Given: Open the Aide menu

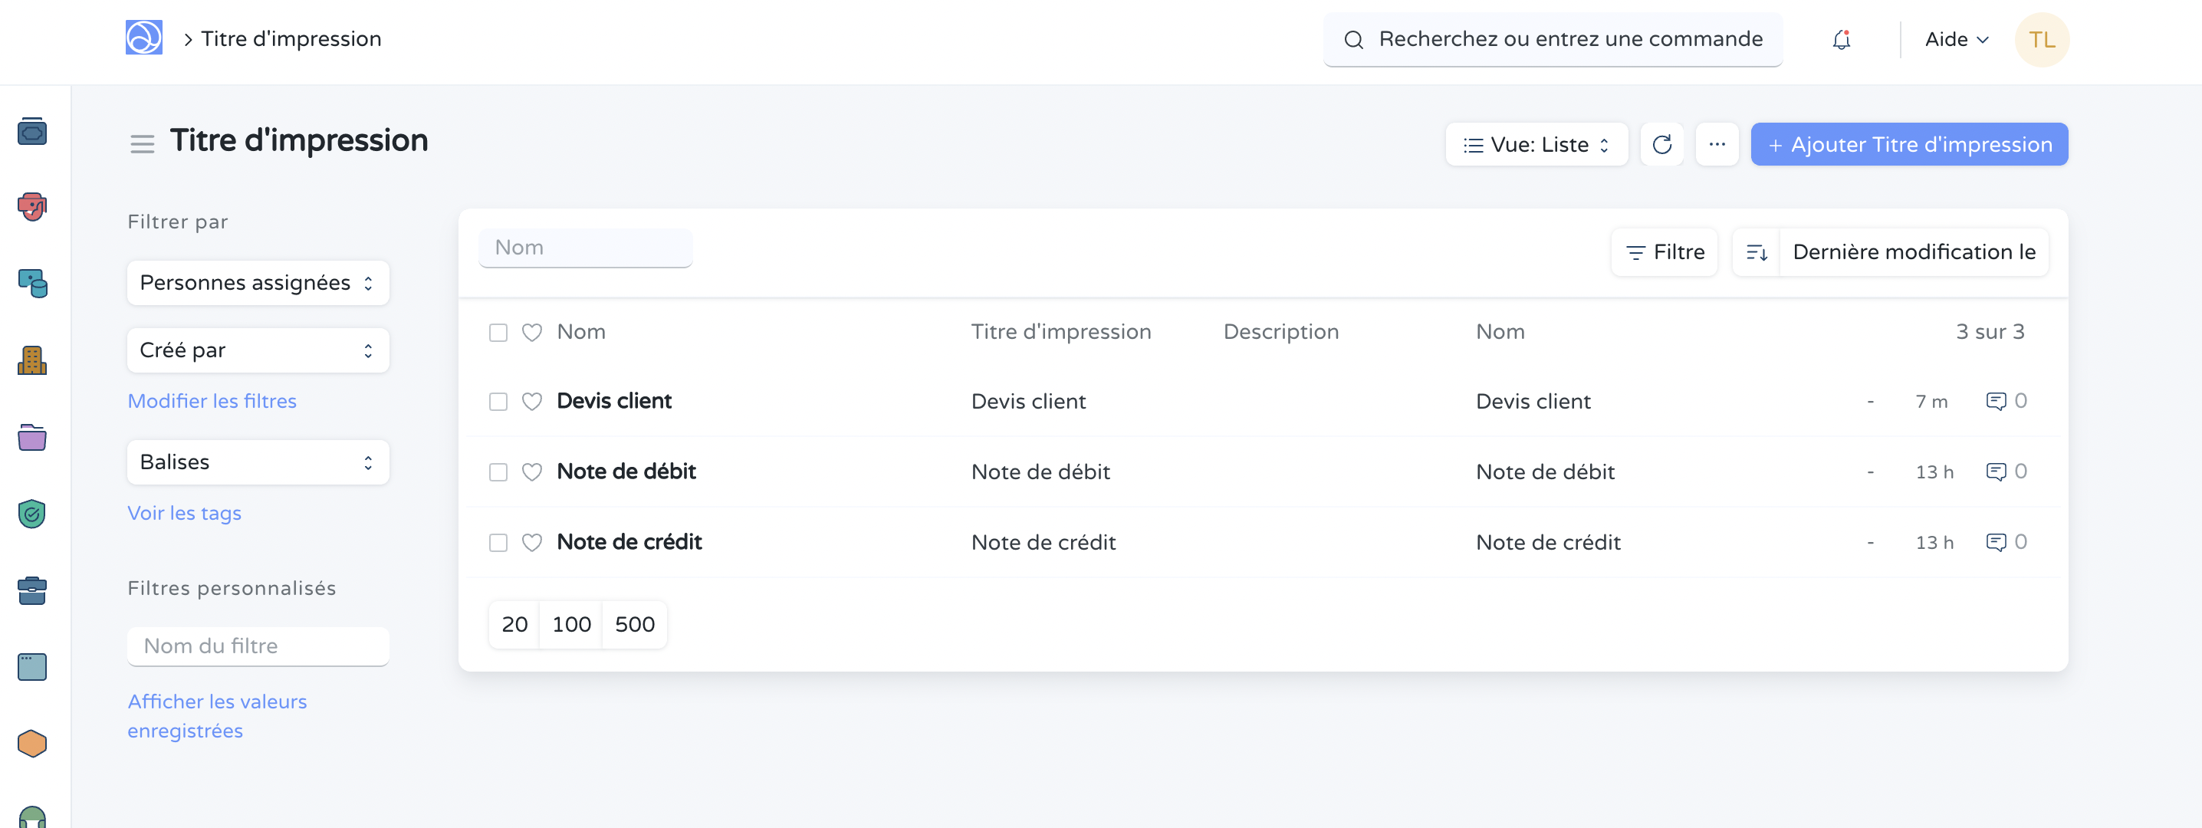Looking at the screenshot, I should [1956, 39].
